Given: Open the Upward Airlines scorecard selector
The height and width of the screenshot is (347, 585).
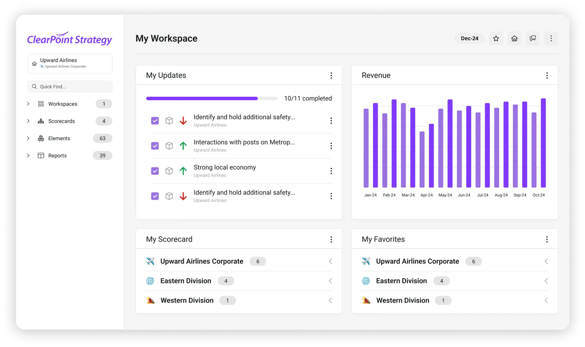Looking at the screenshot, I should [x=70, y=63].
